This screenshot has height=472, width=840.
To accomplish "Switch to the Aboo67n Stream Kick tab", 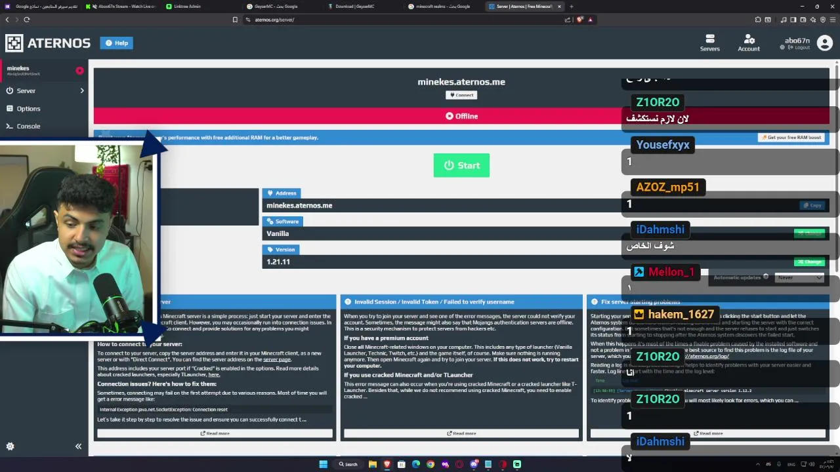I will coord(121,7).
